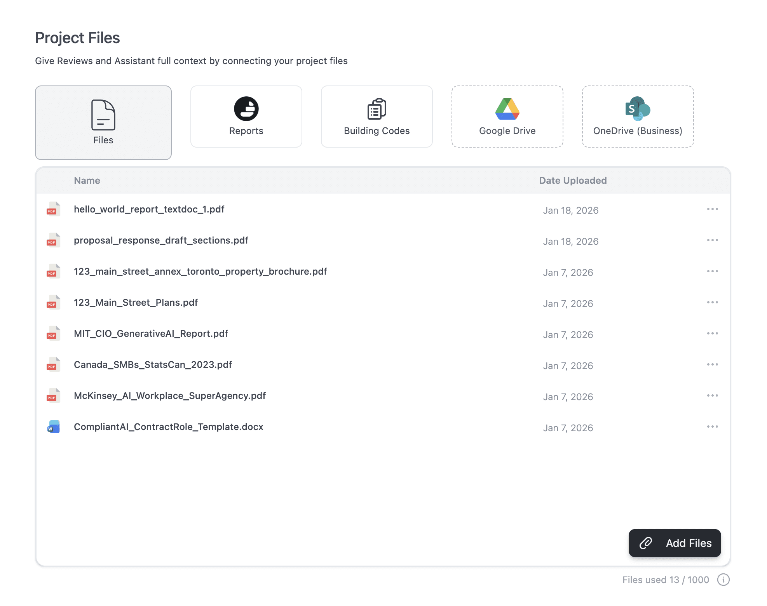Click PDF icon for hello_world_report_textdoc_1.pdf
The height and width of the screenshot is (606, 767).
tap(53, 209)
